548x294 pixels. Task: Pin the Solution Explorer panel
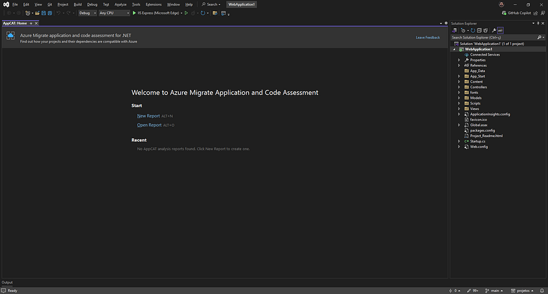[x=538, y=23]
